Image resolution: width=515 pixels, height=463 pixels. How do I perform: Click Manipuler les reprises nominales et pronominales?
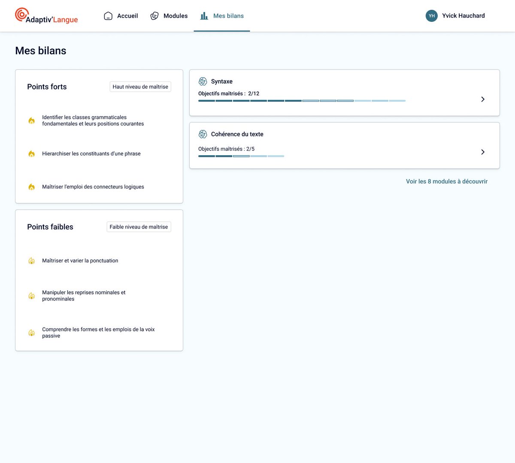click(x=84, y=296)
